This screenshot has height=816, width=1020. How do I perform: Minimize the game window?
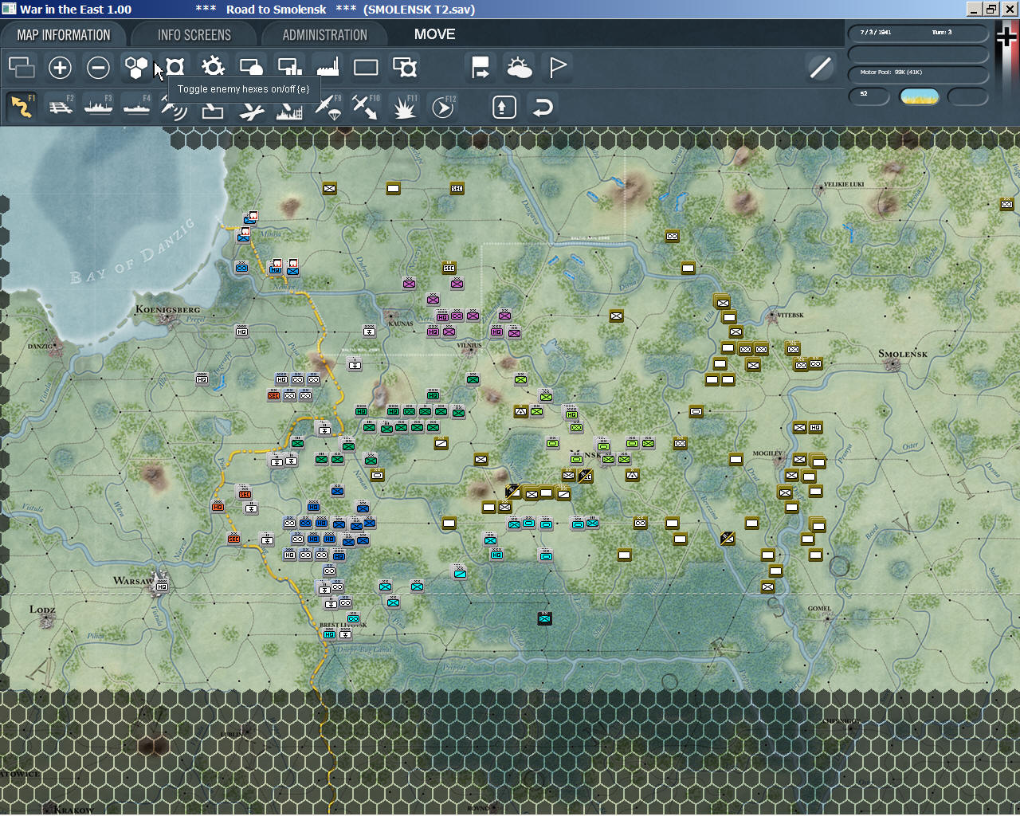(975, 9)
